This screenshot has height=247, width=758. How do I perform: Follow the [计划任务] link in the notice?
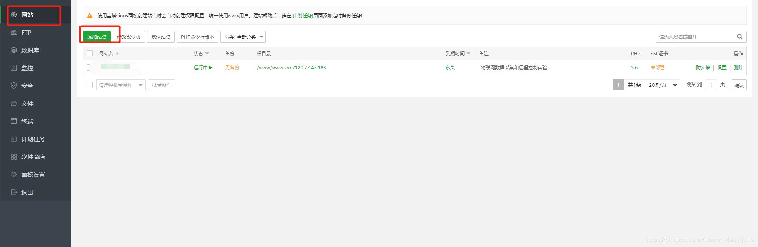[302, 16]
